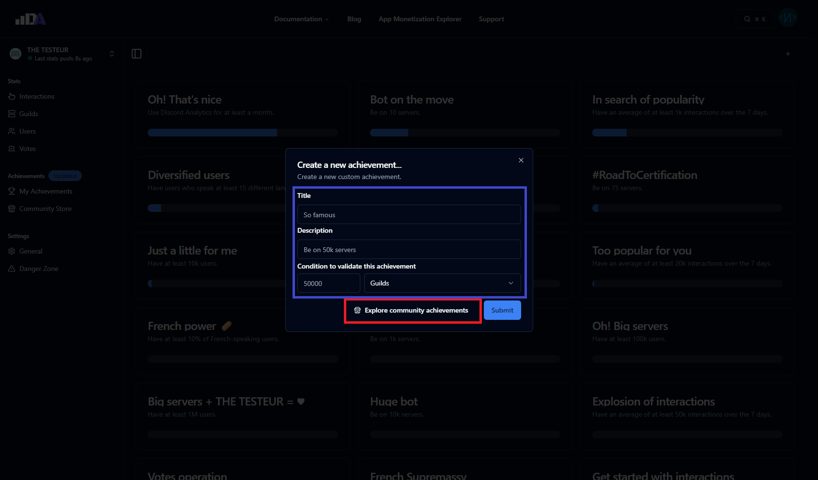Open the user avatar in header
818x480 pixels.
click(x=787, y=18)
